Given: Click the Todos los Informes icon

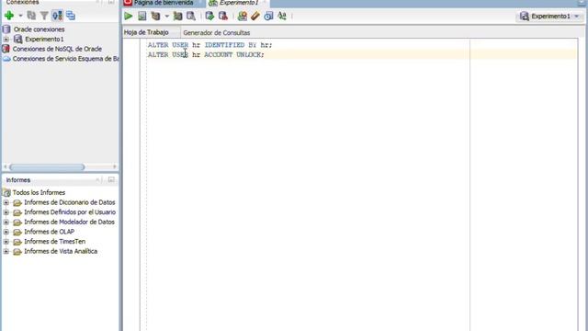Looking at the screenshot, I should tap(6, 192).
